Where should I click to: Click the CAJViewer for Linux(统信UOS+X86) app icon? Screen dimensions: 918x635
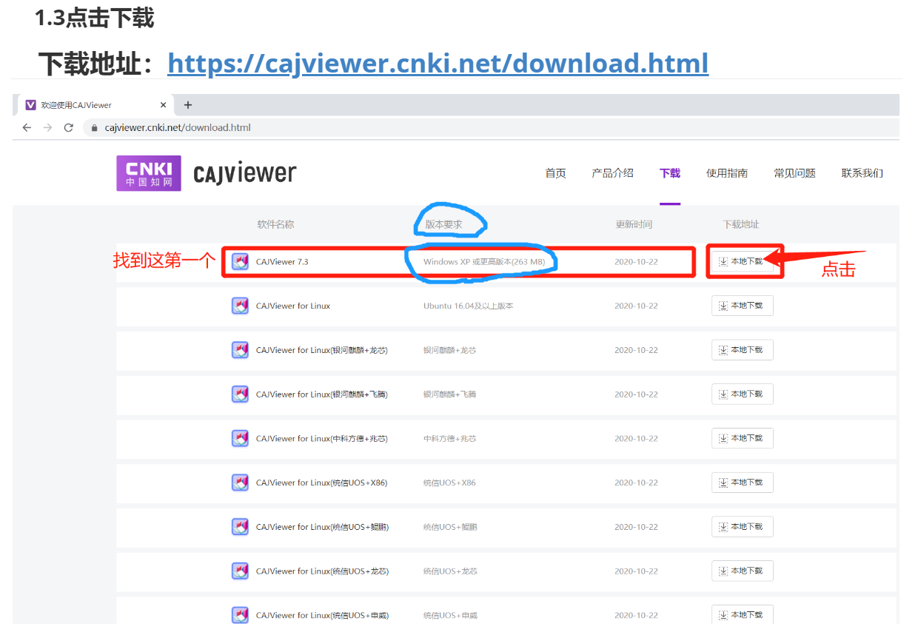pyautogui.click(x=240, y=482)
